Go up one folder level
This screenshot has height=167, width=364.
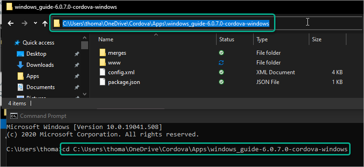[45, 23]
